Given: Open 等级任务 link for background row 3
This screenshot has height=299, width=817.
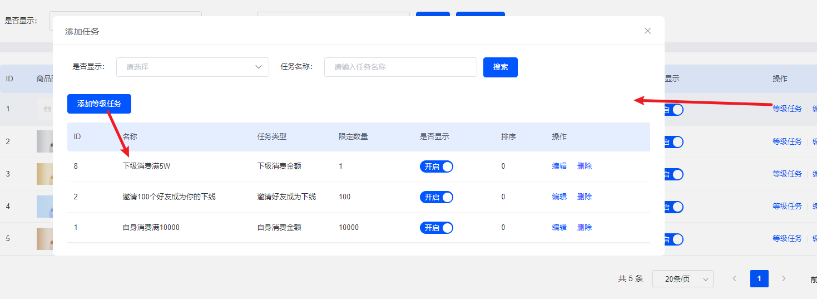Looking at the screenshot, I should tap(787, 174).
